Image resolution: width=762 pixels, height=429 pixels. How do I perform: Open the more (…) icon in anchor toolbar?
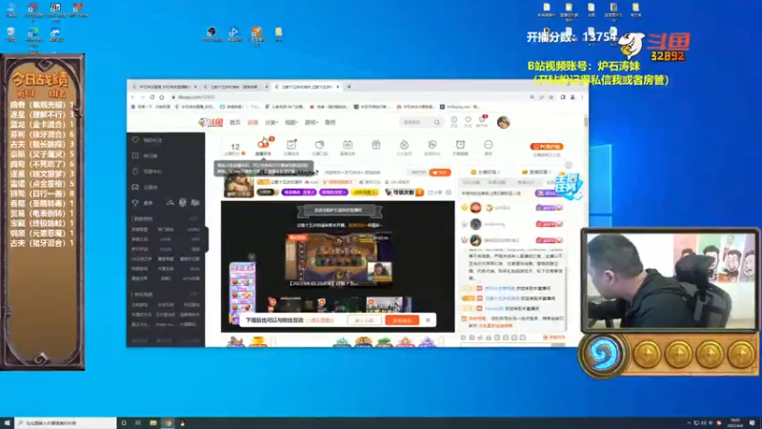click(x=489, y=147)
